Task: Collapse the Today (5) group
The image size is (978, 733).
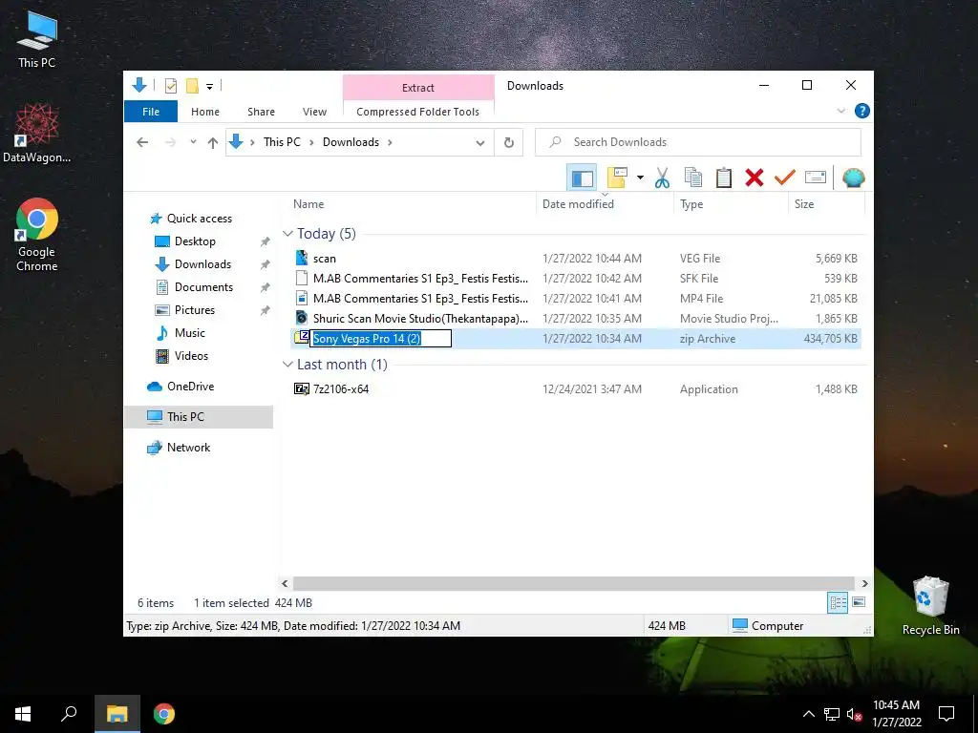Action: 287,234
